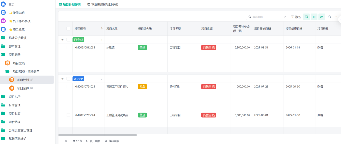Open the more options ellipsis menu
This screenshot has width=341, height=144.
pyautogui.click(x=337, y=17)
